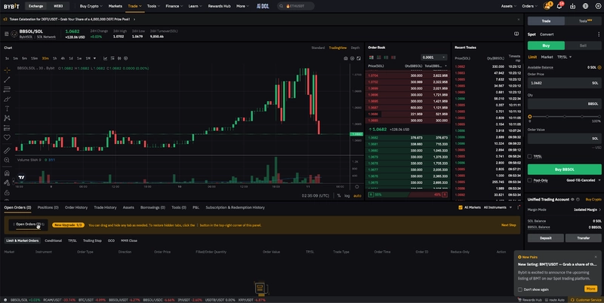This screenshot has height=303, width=604.
Task: Select the text annotation tool on chart
Action: pyautogui.click(x=7, y=109)
